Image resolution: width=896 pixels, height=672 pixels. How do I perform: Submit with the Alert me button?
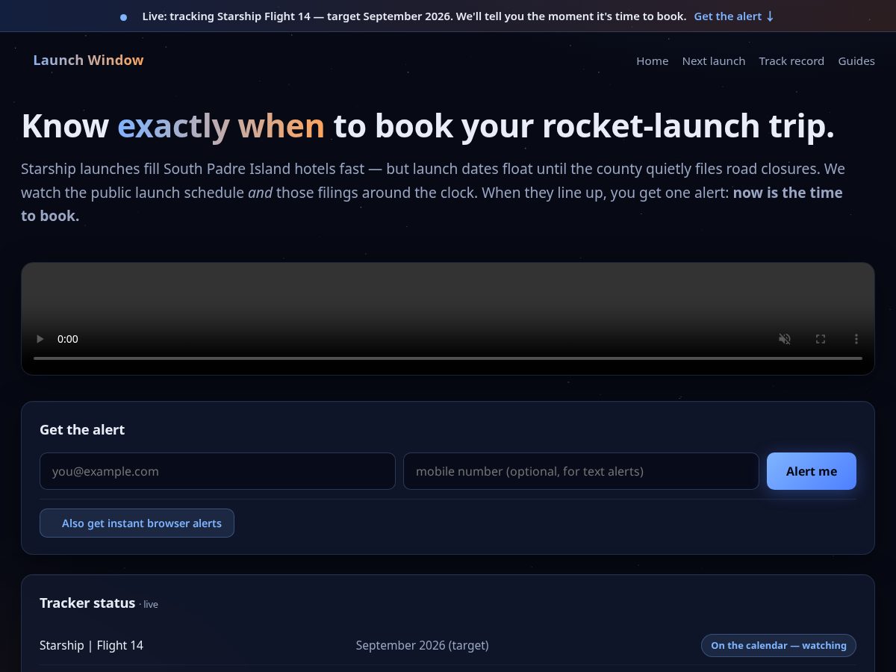pyautogui.click(x=812, y=471)
